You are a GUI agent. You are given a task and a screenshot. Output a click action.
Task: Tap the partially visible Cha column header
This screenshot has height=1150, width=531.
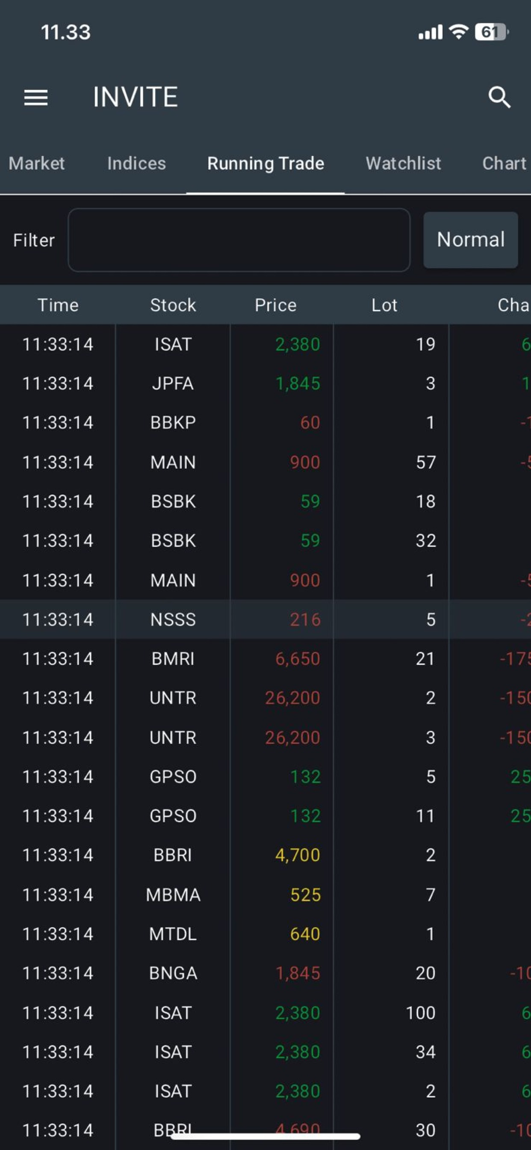[513, 305]
